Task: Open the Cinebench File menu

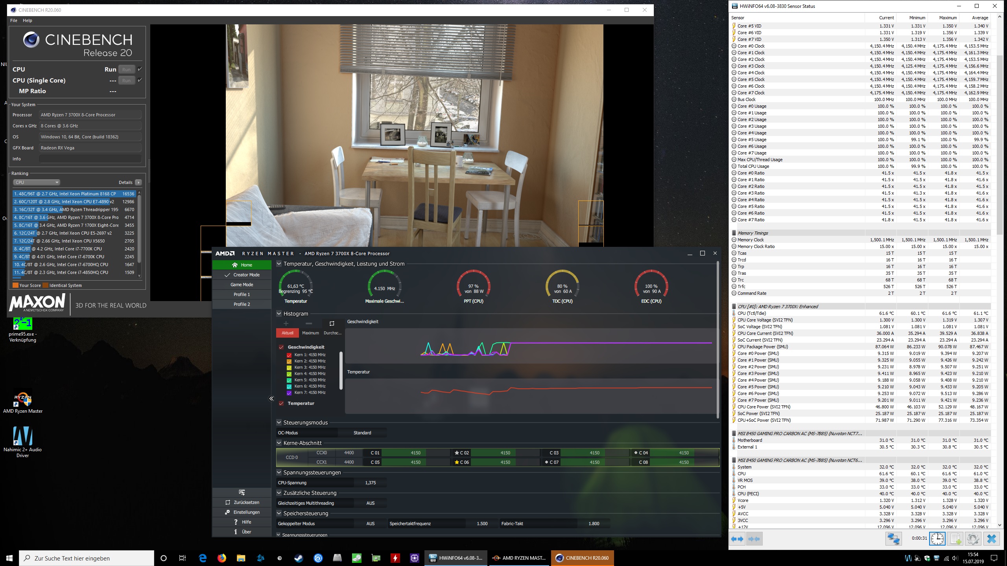Action: click(x=14, y=20)
